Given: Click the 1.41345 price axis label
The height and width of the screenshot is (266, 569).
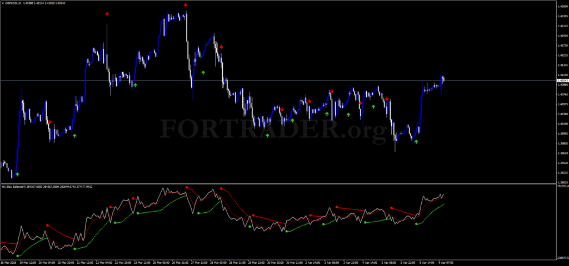Looking at the screenshot, I should [x=563, y=65].
